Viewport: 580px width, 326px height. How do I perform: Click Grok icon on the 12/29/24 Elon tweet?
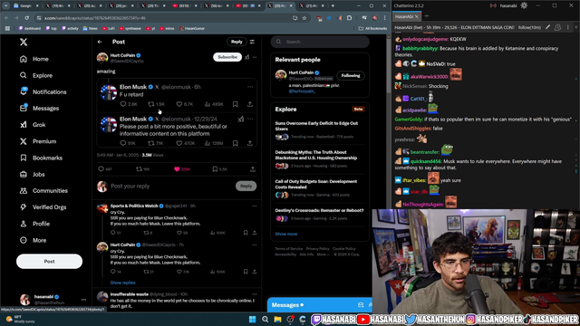click(x=241, y=119)
